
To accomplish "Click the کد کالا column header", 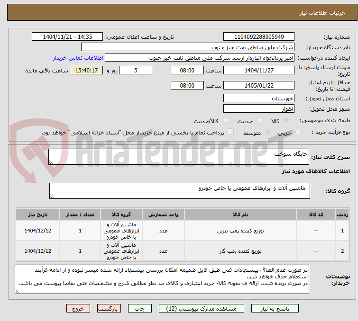I will coord(316,214).
